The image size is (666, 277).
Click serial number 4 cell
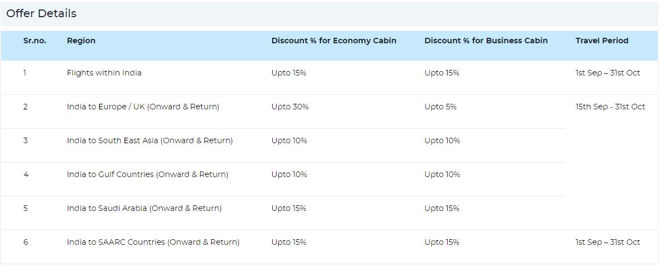(x=26, y=174)
